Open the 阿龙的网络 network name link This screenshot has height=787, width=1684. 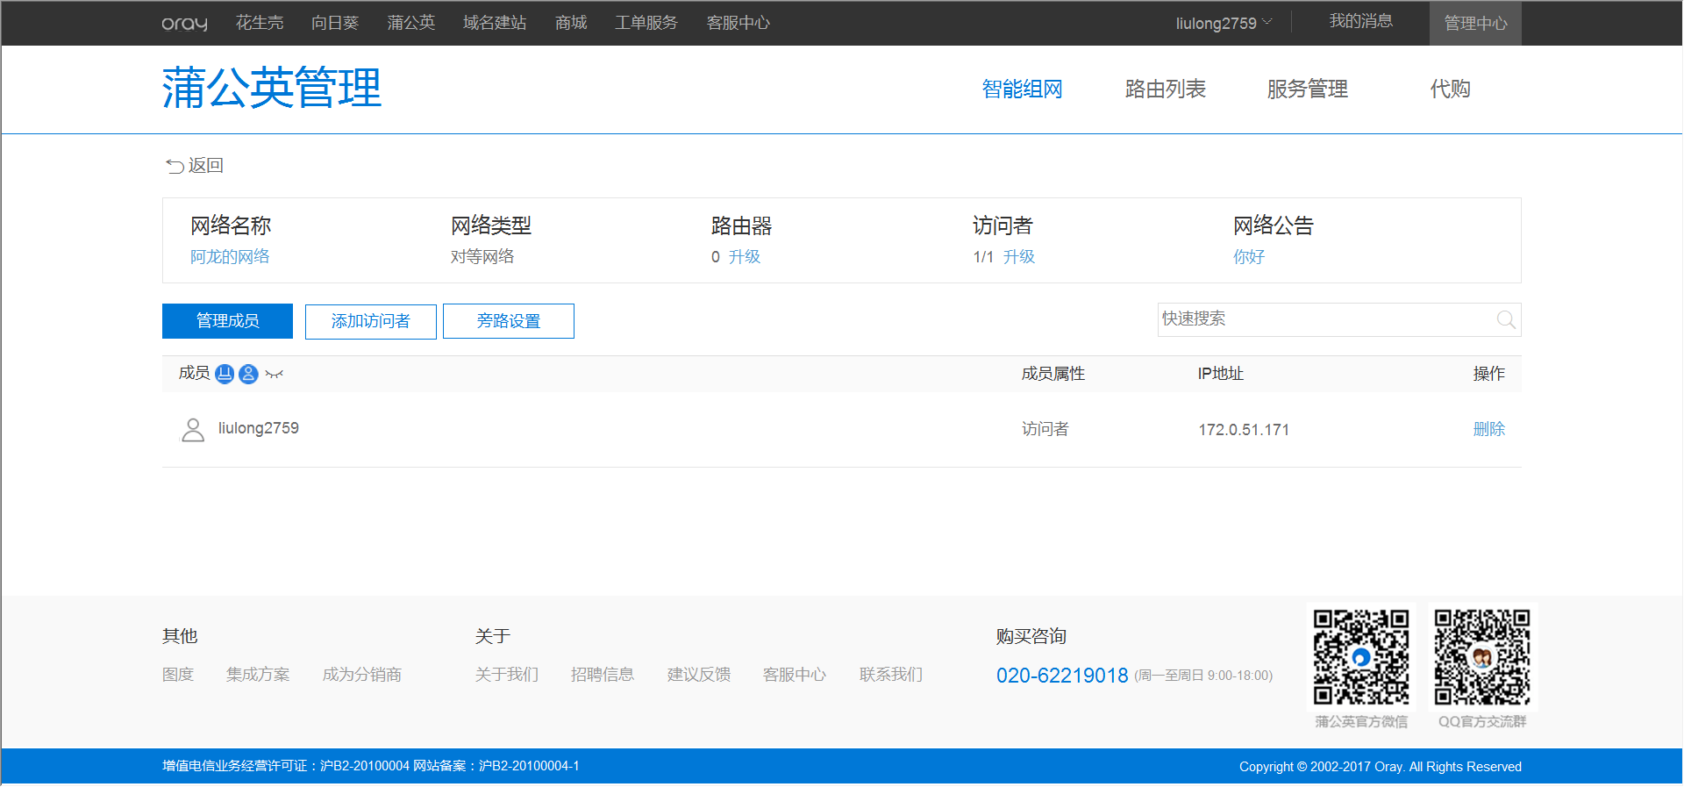[230, 257]
